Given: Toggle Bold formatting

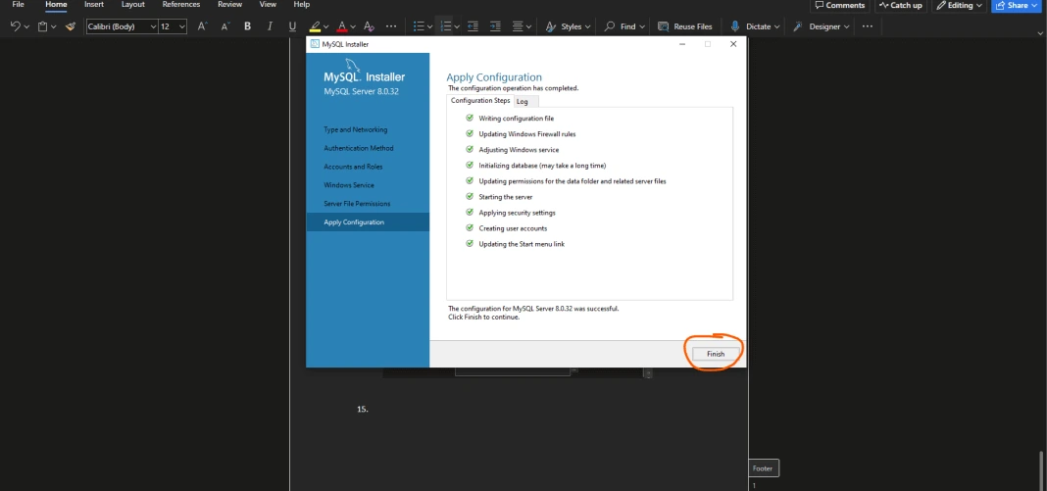Looking at the screenshot, I should pyautogui.click(x=248, y=26).
